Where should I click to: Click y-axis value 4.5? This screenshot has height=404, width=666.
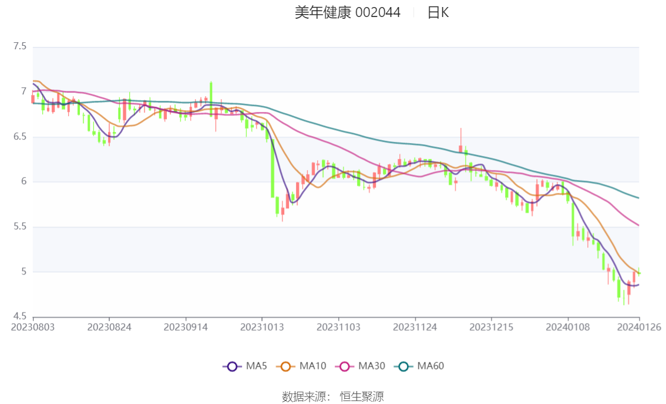(20, 316)
